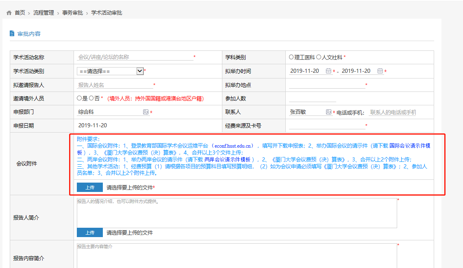Open calendar picker for start date

click(x=328, y=71)
